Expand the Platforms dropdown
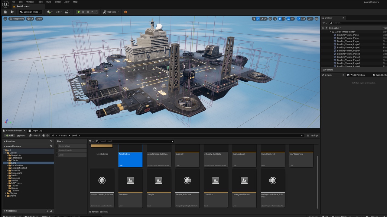The image size is (387, 217). [x=111, y=12]
